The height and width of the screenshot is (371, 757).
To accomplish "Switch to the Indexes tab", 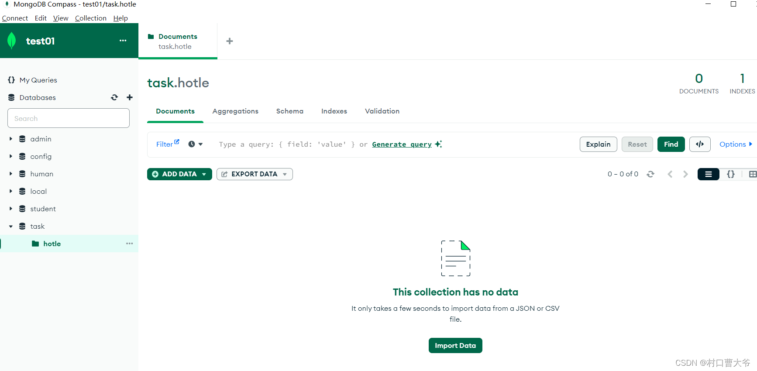I will tap(334, 111).
